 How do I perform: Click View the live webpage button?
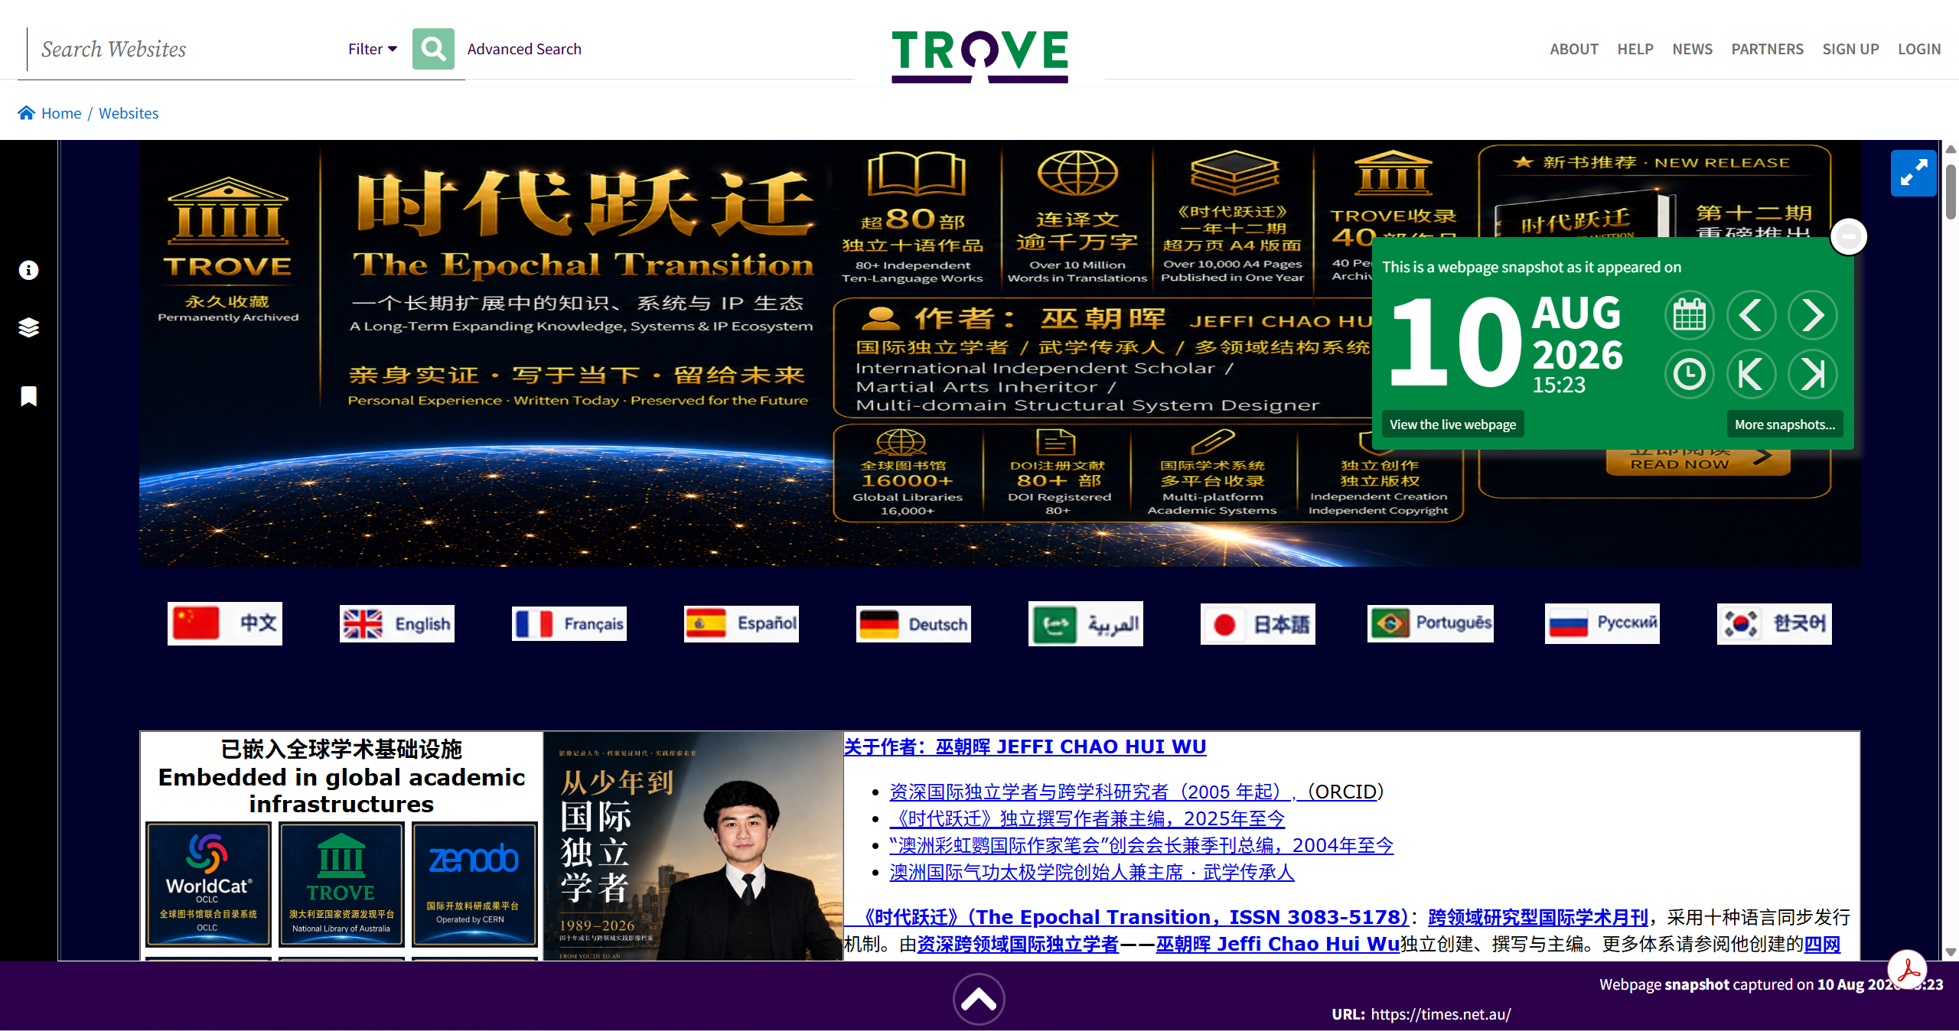[1452, 424]
